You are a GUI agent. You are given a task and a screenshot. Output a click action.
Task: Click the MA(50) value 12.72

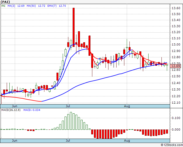click(42, 6)
